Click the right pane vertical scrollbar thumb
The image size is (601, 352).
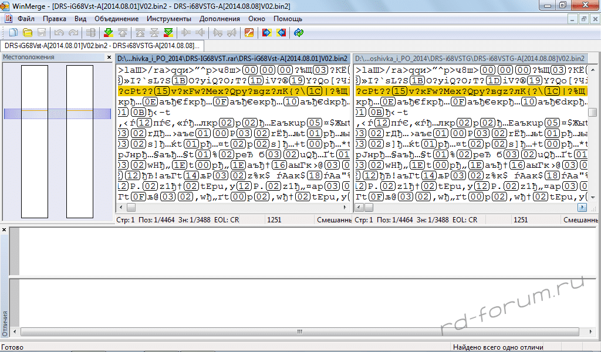click(592, 112)
